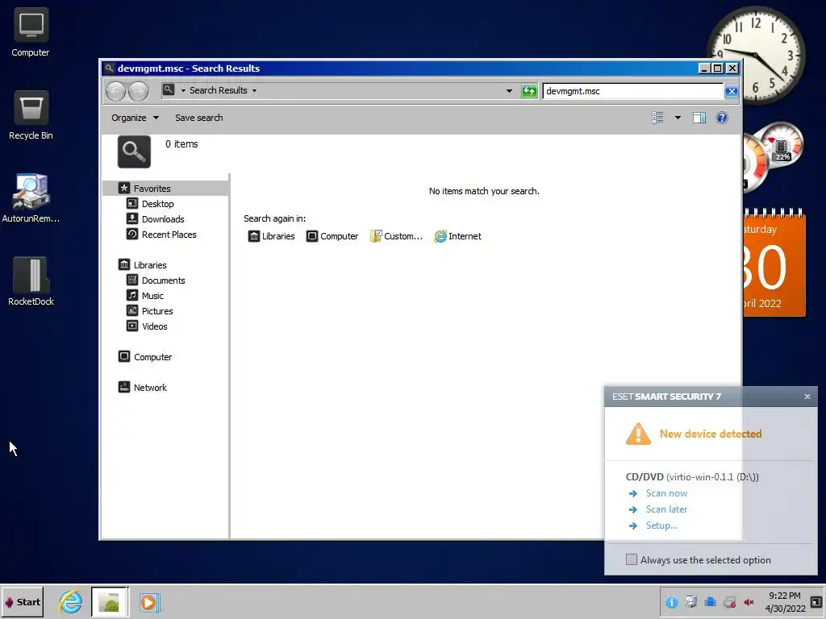The height and width of the screenshot is (619, 826).
Task: Search again in Libraries
Action: click(x=271, y=236)
